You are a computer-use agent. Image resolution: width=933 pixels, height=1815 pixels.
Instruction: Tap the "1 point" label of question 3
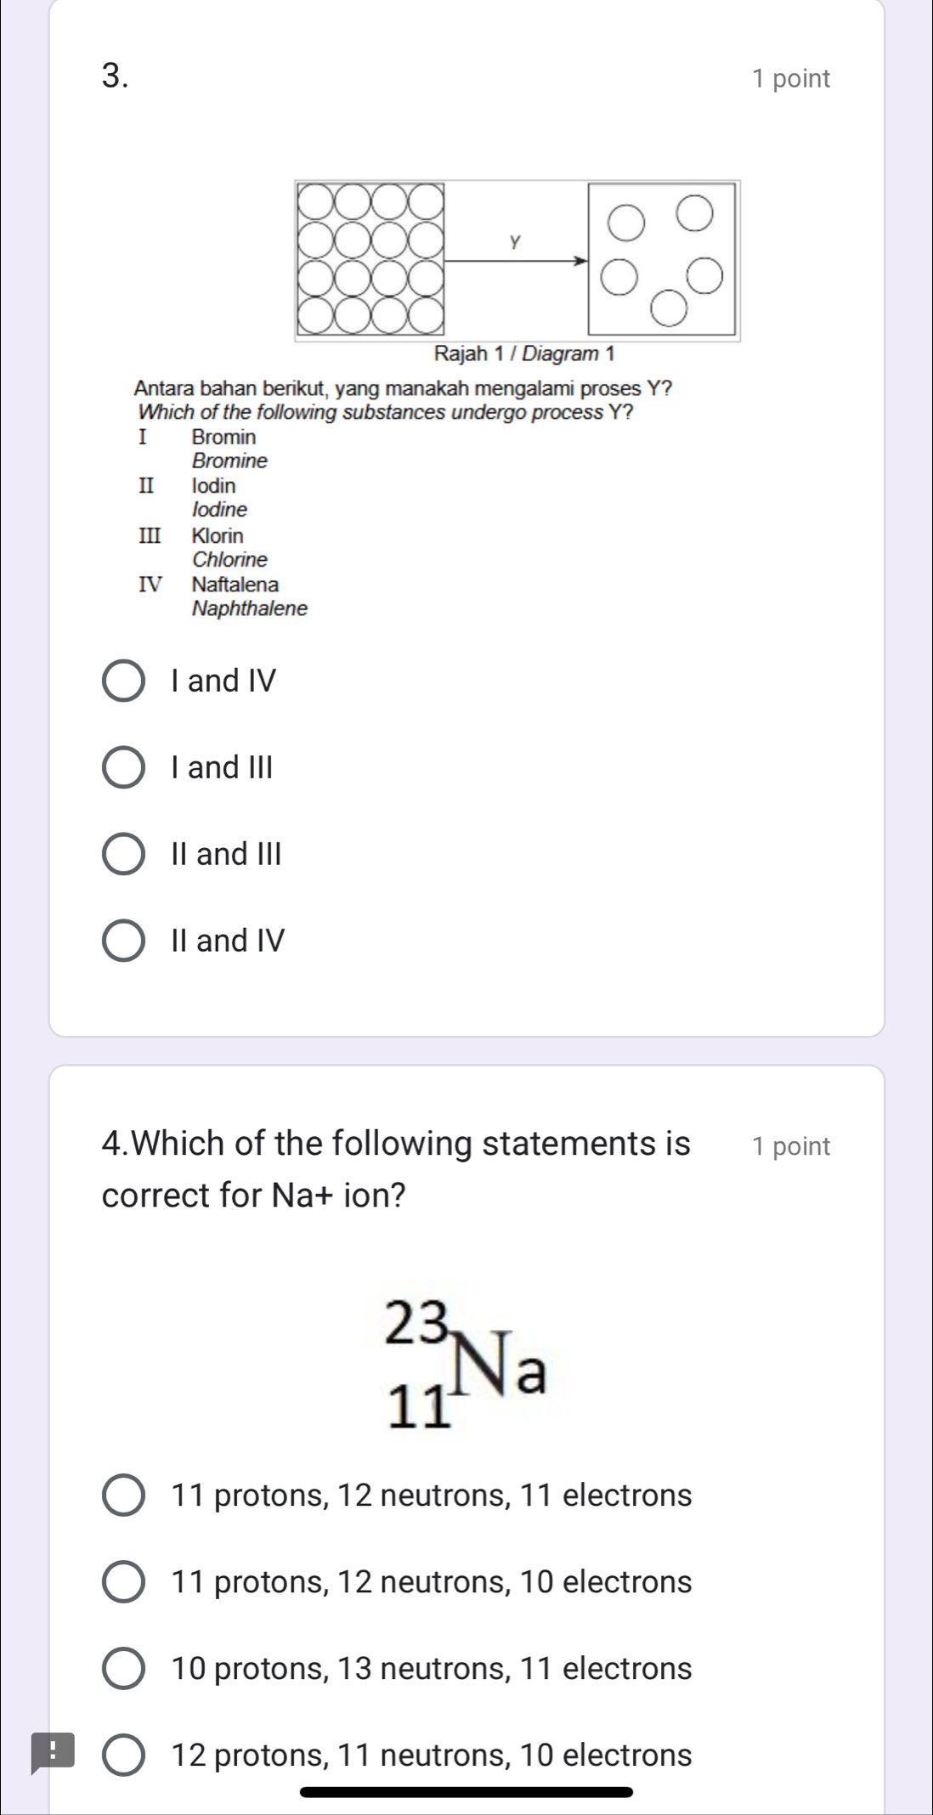pos(790,79)
